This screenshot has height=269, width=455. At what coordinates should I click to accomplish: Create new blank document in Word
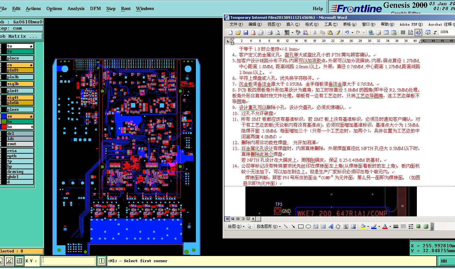pos(231,32)
